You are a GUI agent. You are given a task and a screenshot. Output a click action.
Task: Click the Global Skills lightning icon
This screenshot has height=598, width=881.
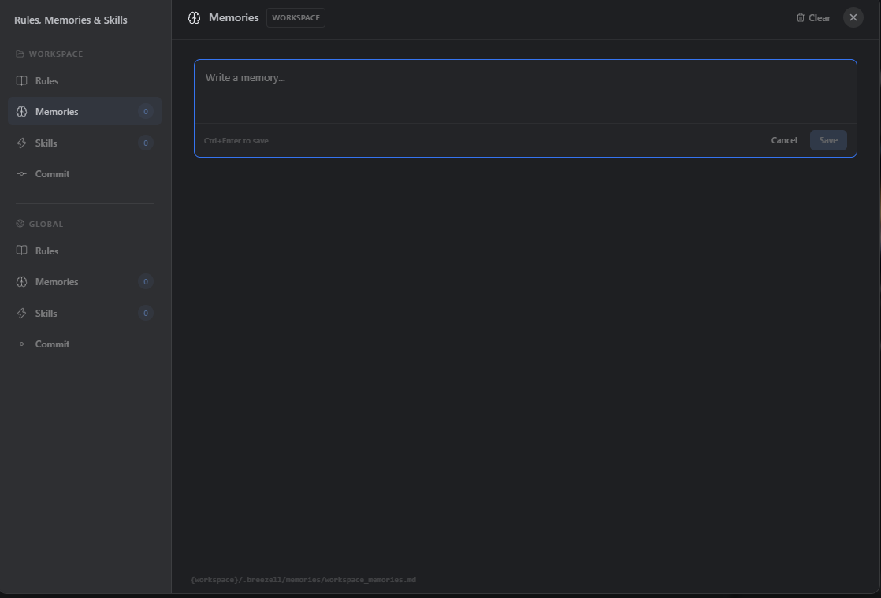tap(21, 314)
